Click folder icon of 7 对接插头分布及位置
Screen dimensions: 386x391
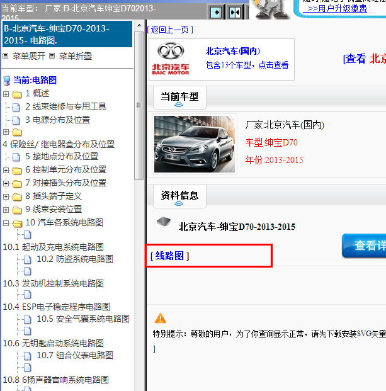click(17, 183)
